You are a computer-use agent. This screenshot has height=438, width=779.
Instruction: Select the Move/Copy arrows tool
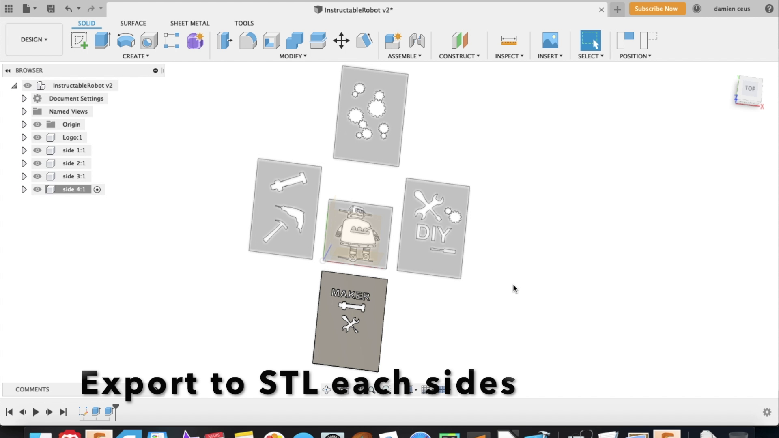tap(341, 41)
